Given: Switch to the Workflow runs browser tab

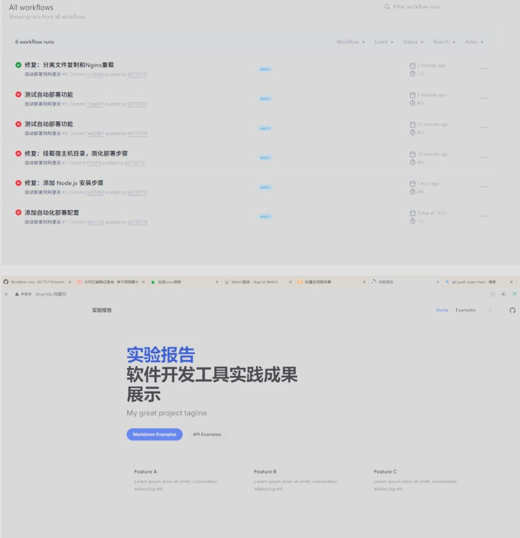Looking at the screenshot, I should pyautogui.click(x=38, y=281).
